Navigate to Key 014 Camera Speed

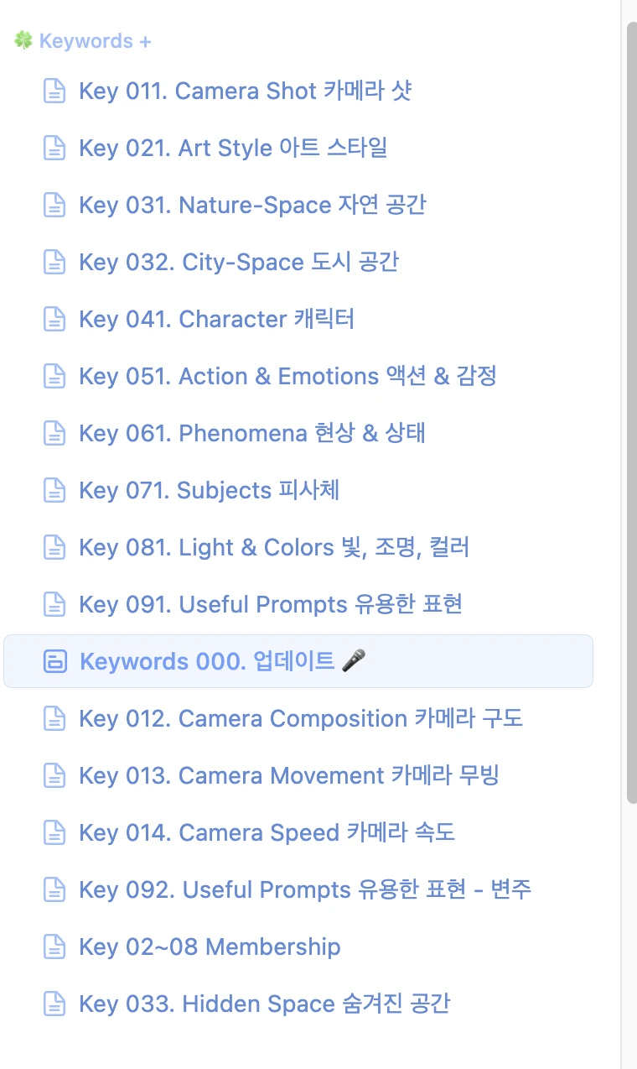pyautogui.click(x=267, y=832)
